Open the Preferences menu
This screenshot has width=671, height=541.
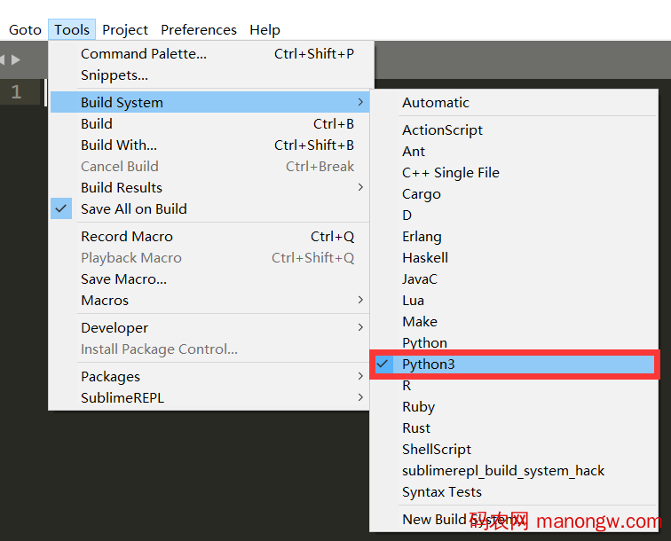[x=199, y=29]
